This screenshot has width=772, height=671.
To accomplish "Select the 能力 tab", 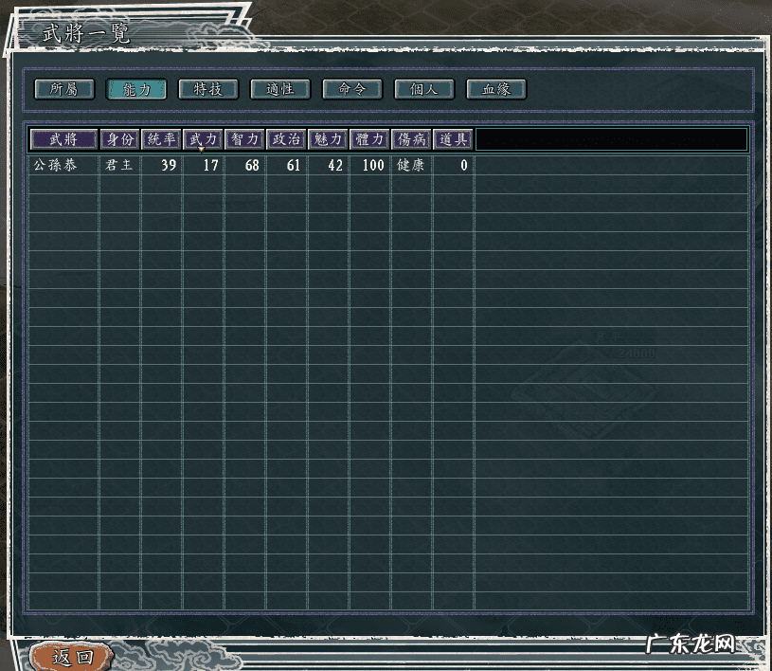I will click(x=136, y=89).
